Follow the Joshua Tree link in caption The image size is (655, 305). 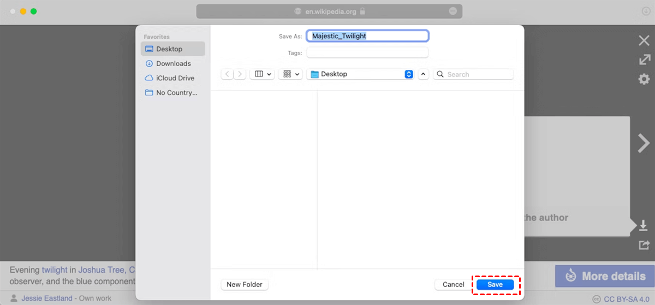102,270
